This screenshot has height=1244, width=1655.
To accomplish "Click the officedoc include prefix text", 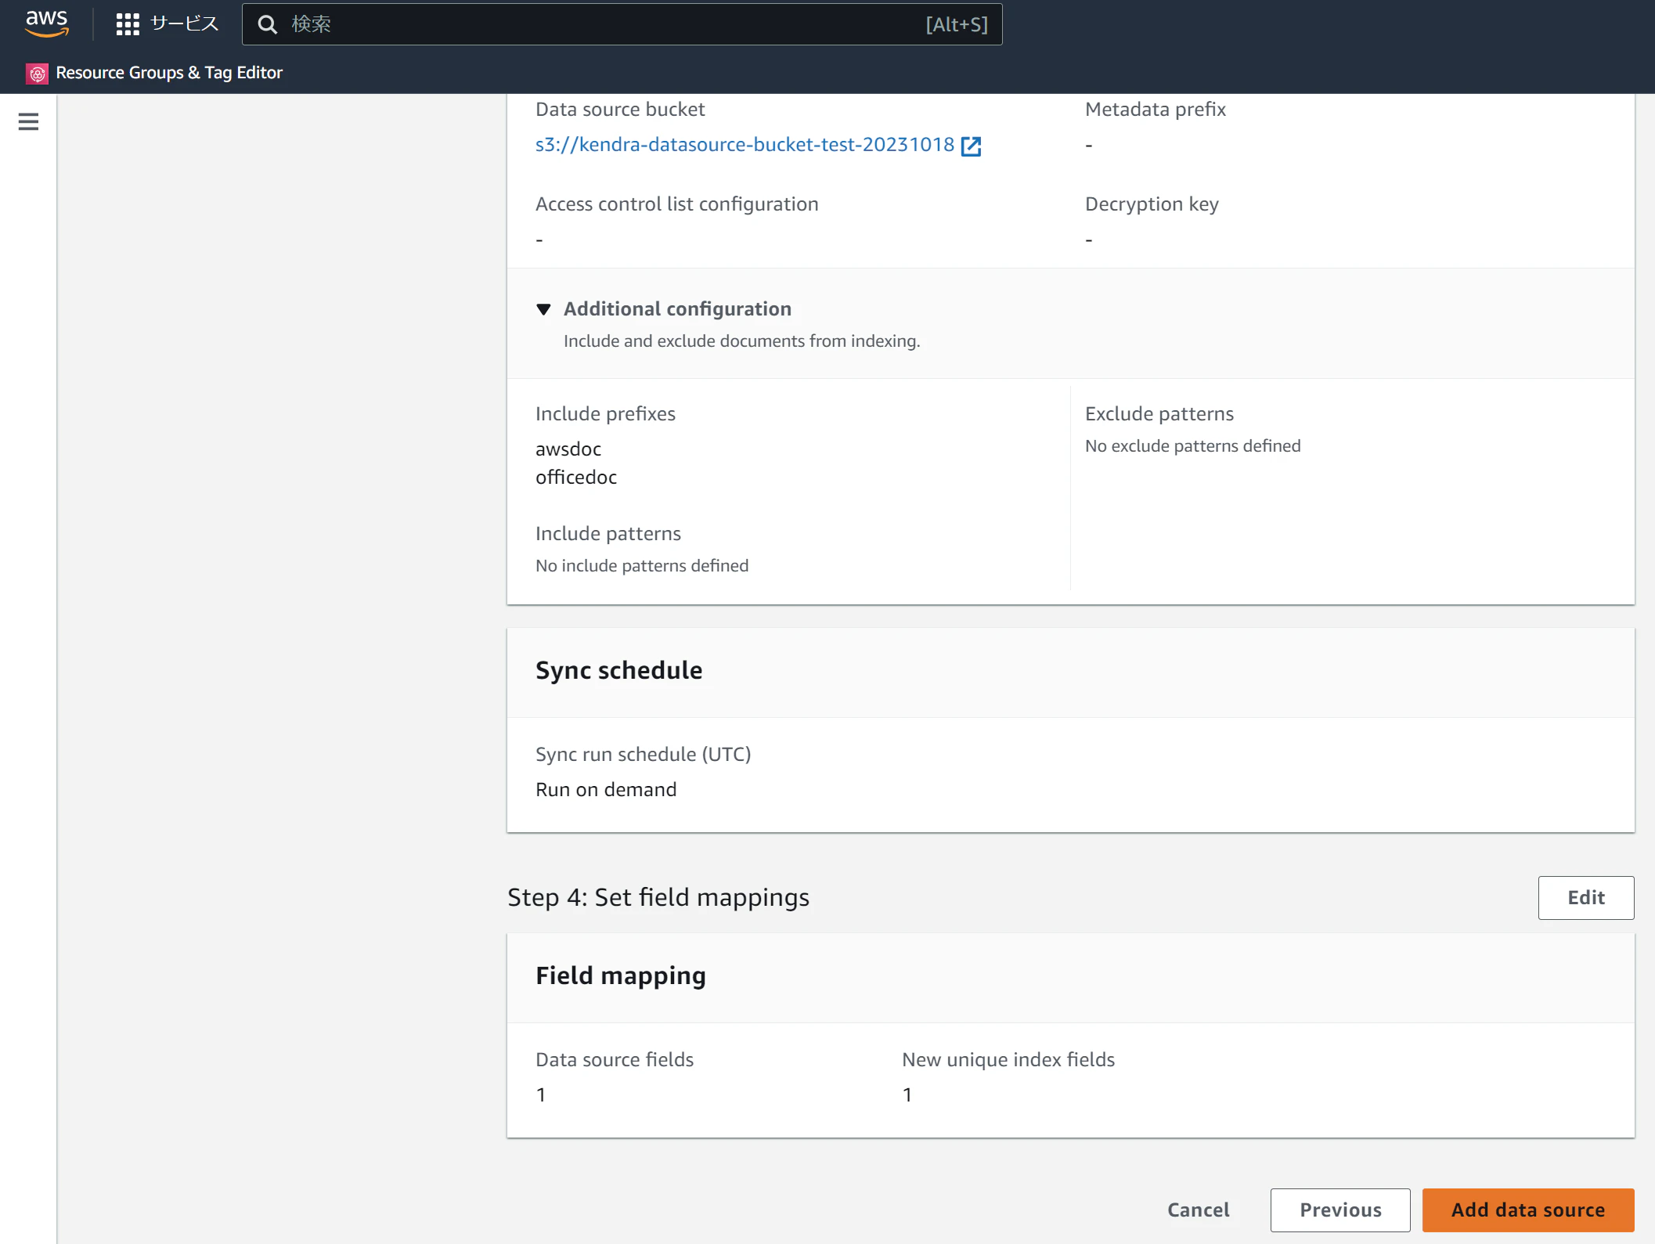I will [576, 478].
